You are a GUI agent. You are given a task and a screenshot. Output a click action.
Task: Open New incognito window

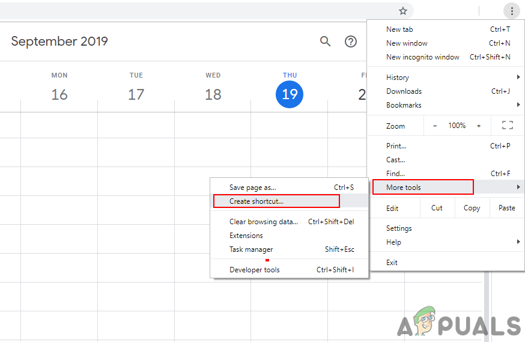click(446, 57)
